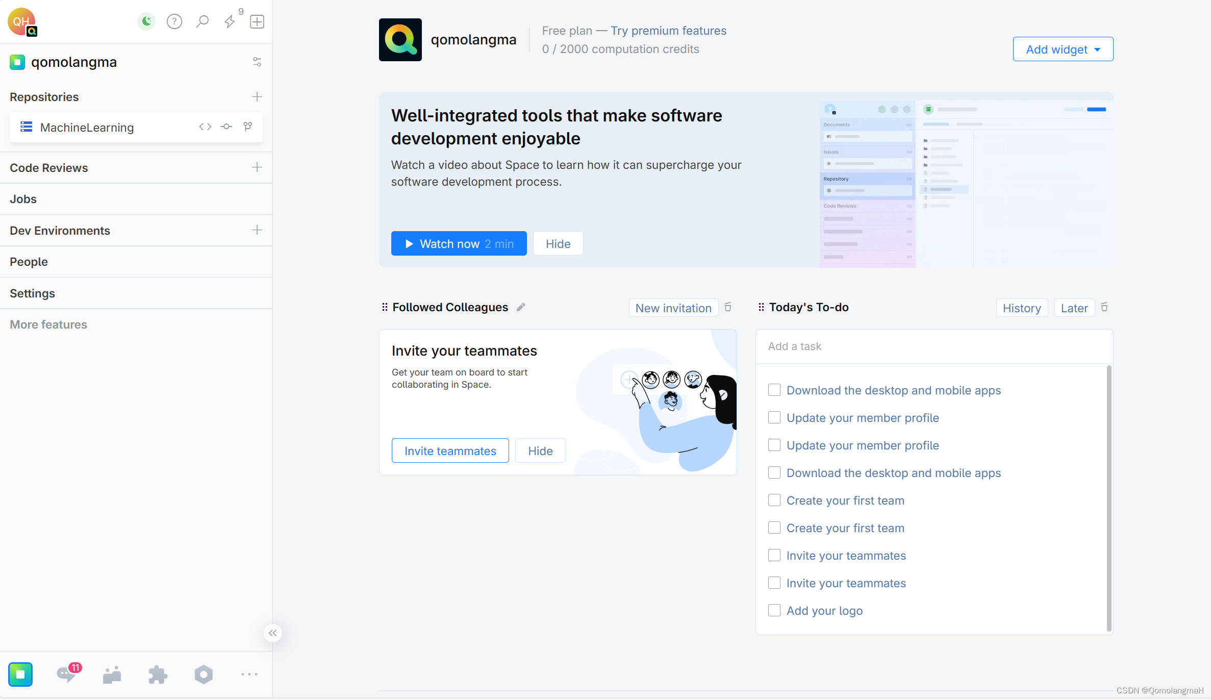Check the Create your first team task
Screen dimensions: 1211x700
(x=774, y=500)
